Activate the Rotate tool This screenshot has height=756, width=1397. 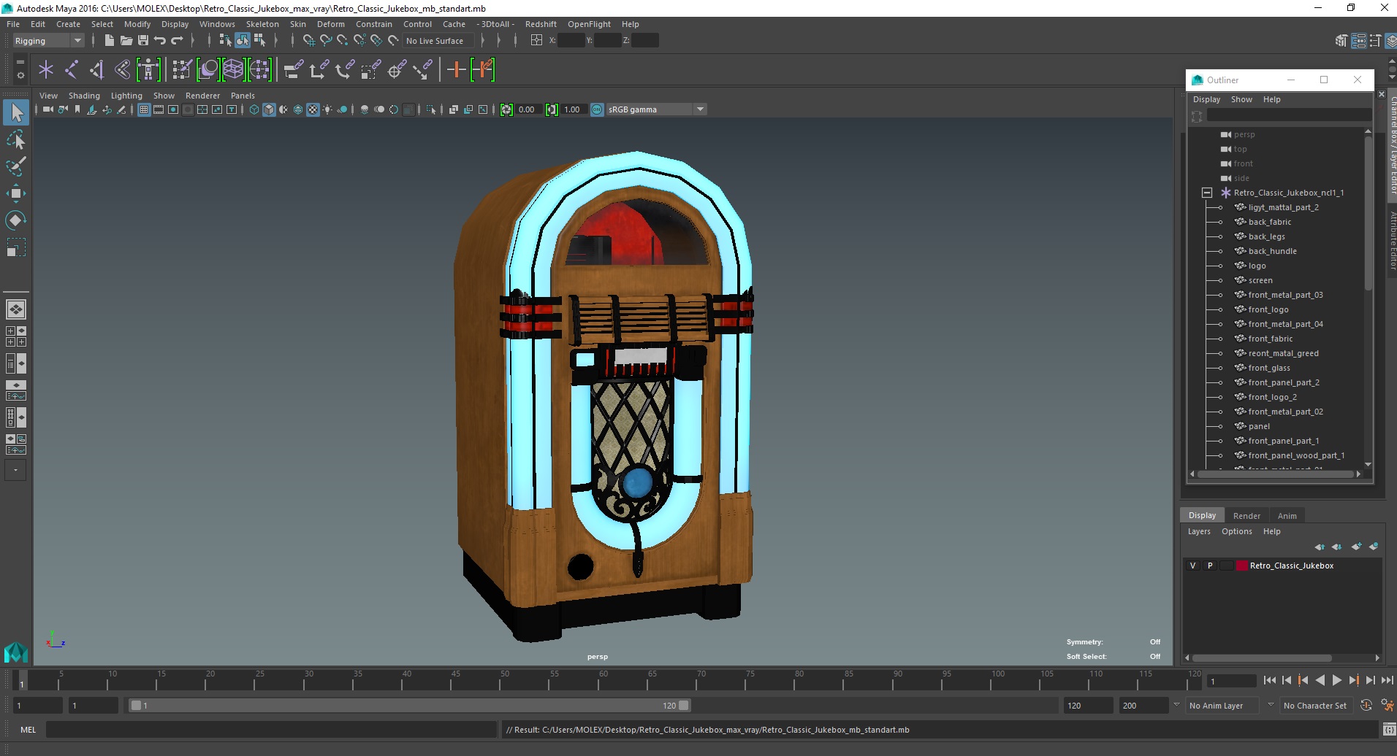tap(16, 220)
